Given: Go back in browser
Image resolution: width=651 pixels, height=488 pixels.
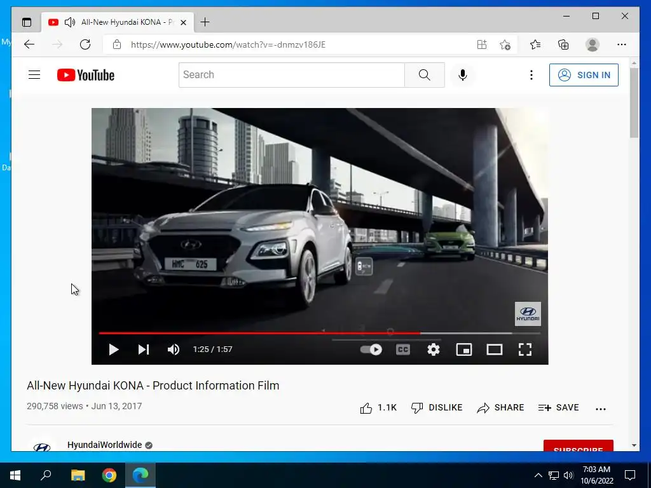Looking at the screenshot, I should pyautogui.click(x=29, y=44).
